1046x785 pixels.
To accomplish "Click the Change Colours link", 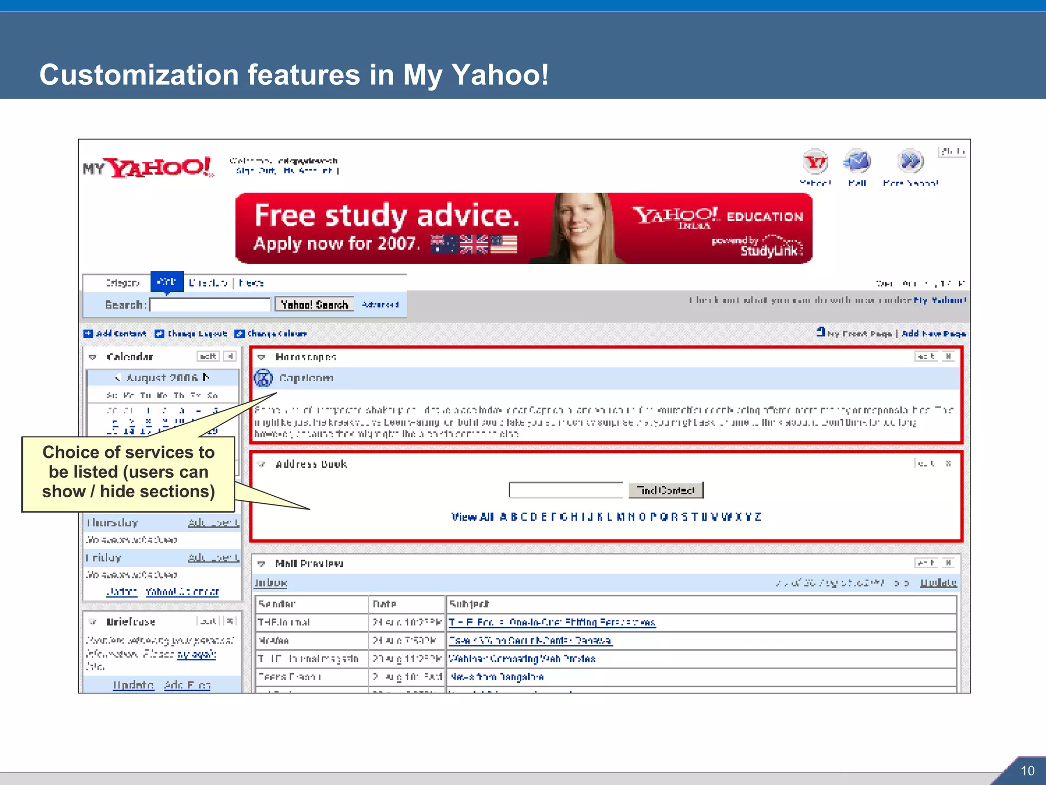I will tap(277, 334).
